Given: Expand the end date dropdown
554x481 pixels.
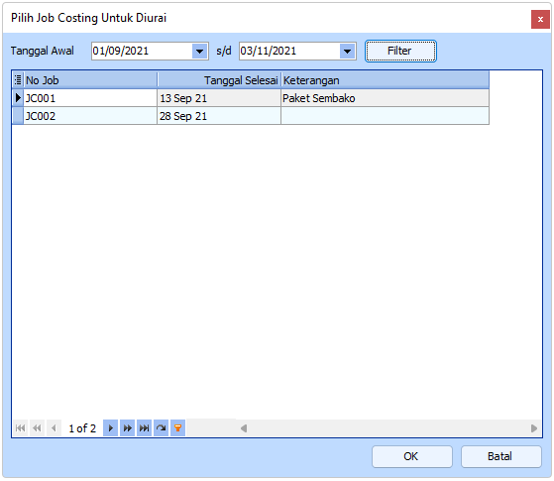Looking at the screenshot, I should click(x=347, y=52).
